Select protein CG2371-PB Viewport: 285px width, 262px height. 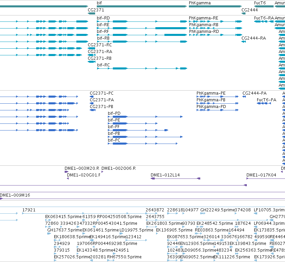click(92, 110)
